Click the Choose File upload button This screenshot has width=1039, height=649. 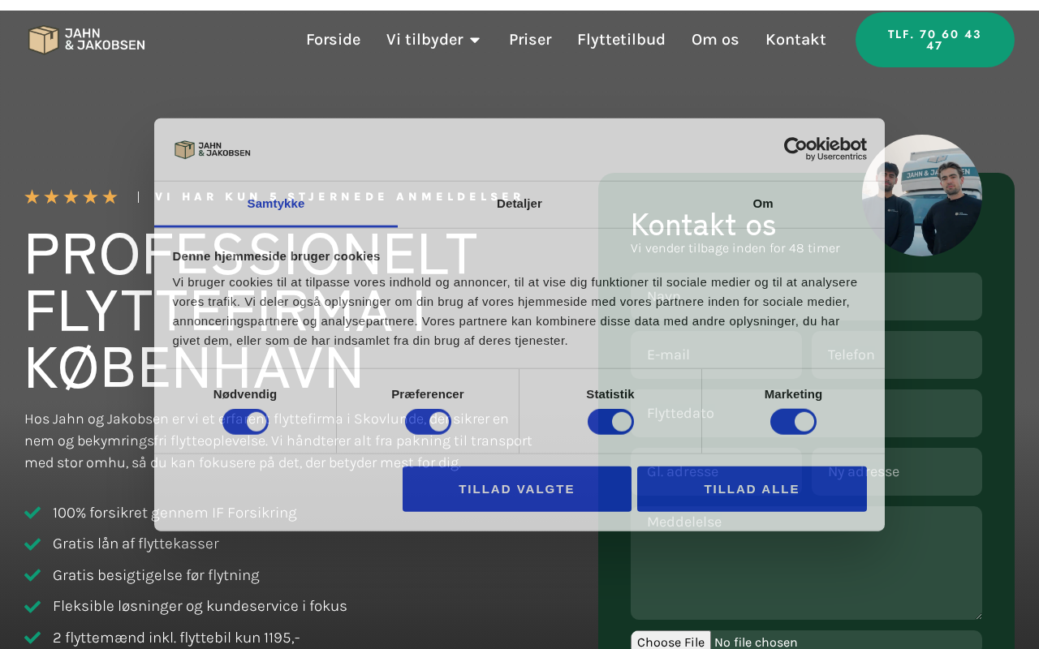coord(670,642)
